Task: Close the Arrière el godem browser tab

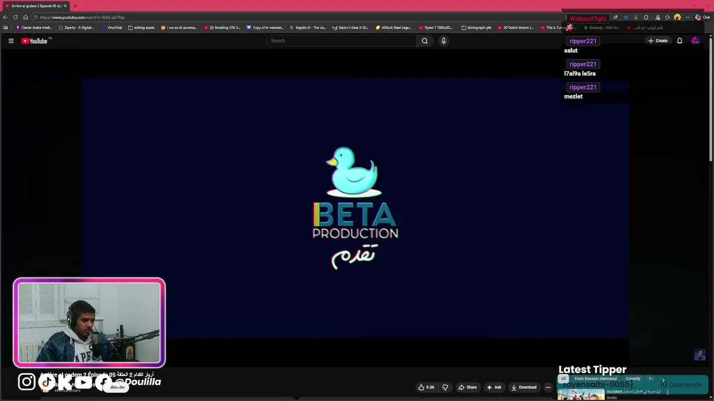Action: (65, 6)
